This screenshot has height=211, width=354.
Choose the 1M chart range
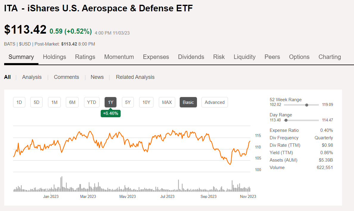(55, 102)
